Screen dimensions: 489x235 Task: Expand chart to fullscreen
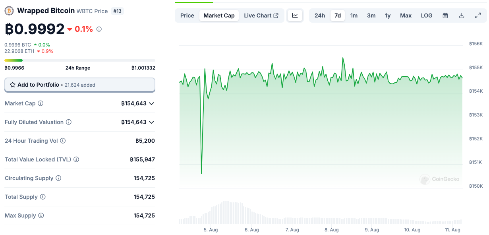[x=478, y=16]
